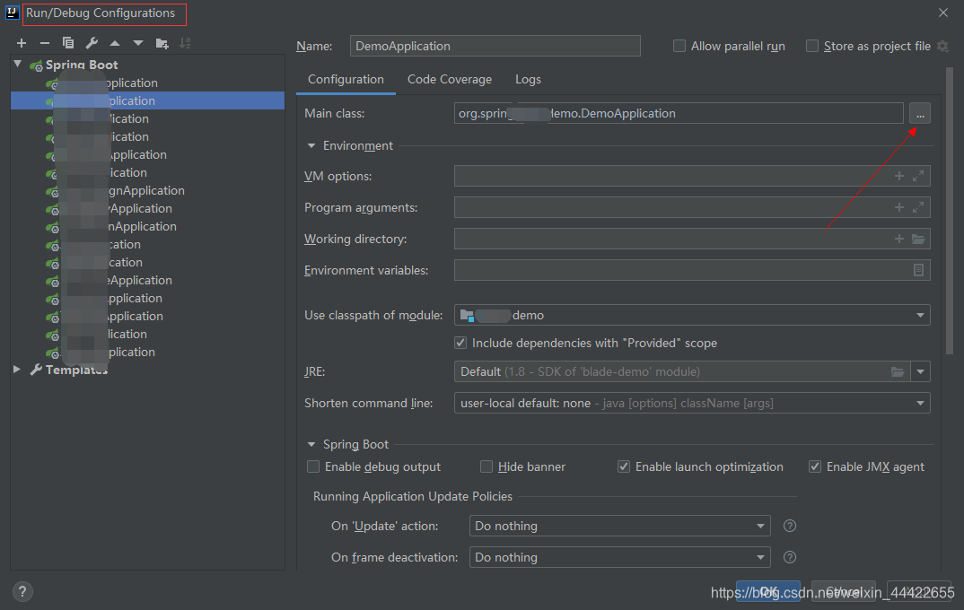Open the JRE dropdown arrow

coord(920,371)
